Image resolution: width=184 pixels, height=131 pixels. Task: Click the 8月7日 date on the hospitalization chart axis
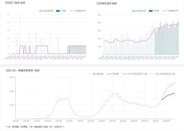pos(112,121)
